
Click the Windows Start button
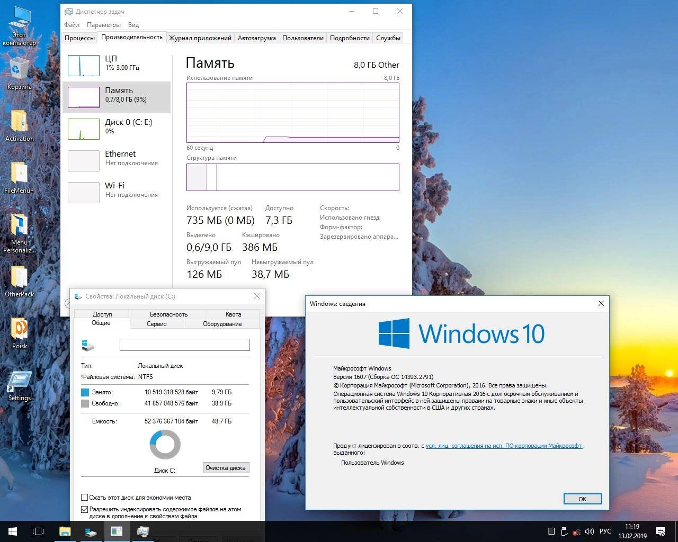pyautogui.click(x=13, y=531)
